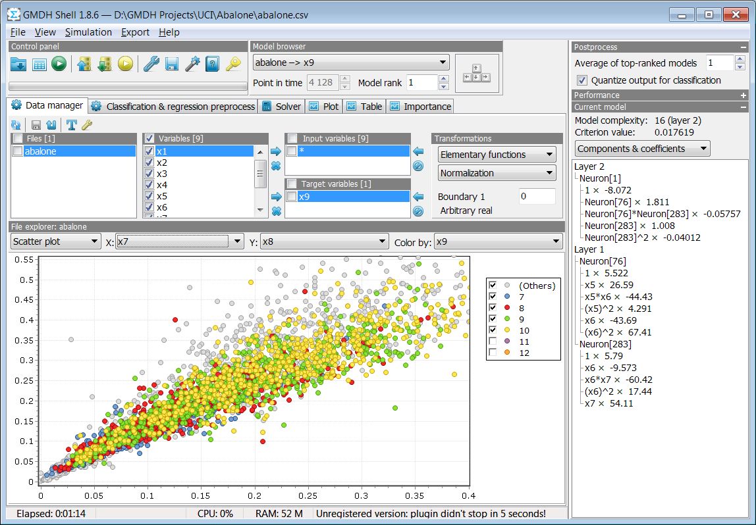Refresh data with the circular arrows icon

(16, 124)
